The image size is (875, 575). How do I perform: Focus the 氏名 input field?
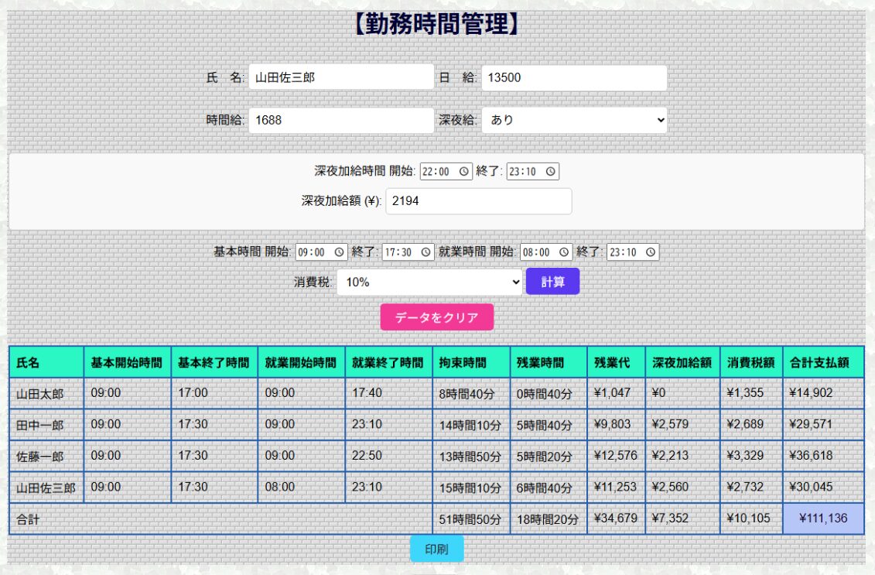pyautogui.click(x=341, y=77)
